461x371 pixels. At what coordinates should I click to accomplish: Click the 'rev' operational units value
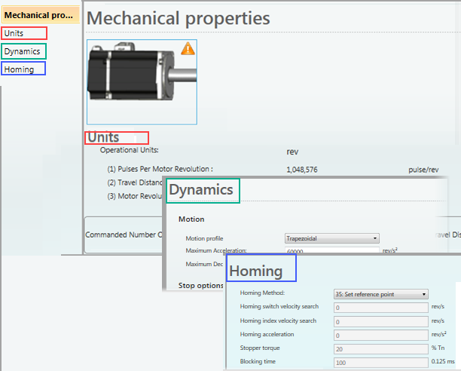tap(292, 152)
